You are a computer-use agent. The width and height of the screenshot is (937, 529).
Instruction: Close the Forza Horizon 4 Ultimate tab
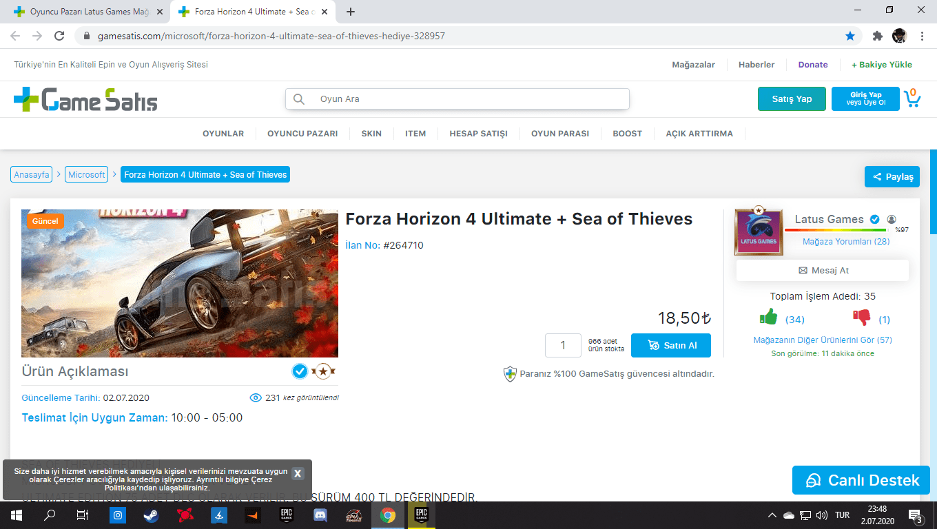point(323,12)
